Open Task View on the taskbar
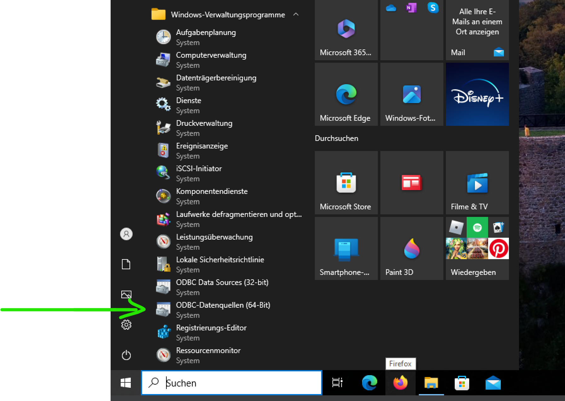The height and width of the screenshot is (401, 565). point(337,383)
